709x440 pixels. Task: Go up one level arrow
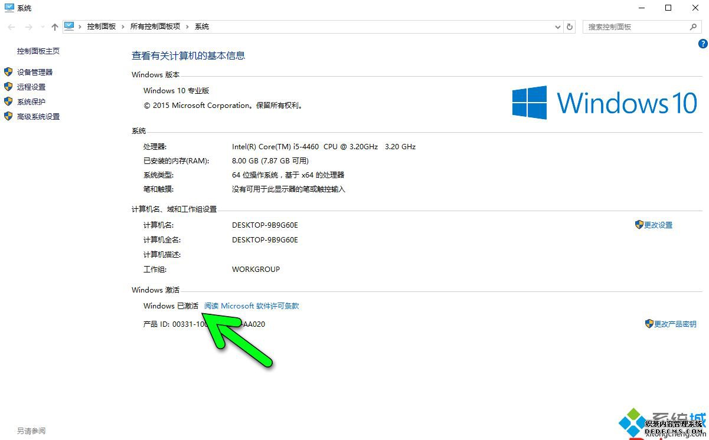[x=55, y=27]
